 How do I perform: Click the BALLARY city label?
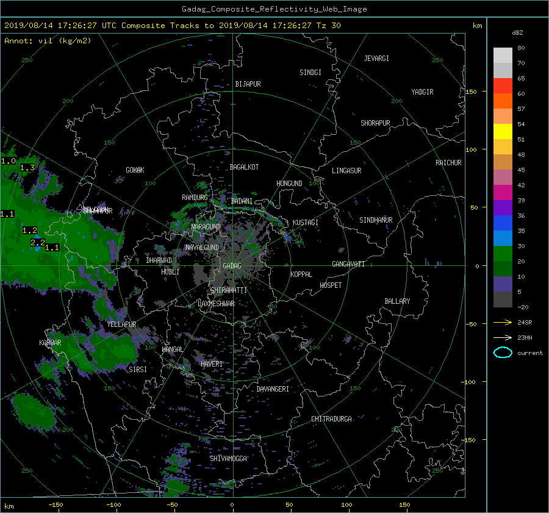[x=397, y=301]
